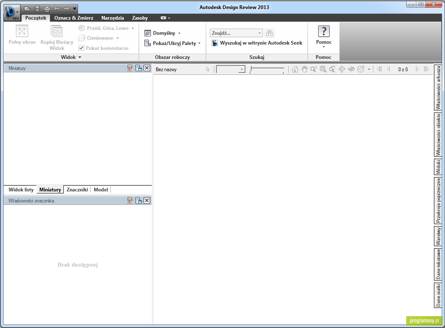Go to the last sheet
This screenshot has height=328, width=445.
click(426, 69)
